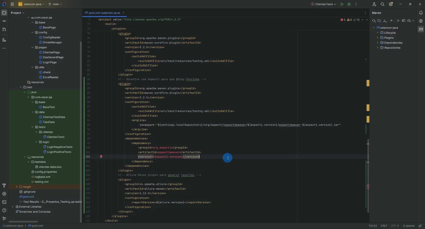Run the ClientesTests configuration
Viewport: 425px width, 229px height.
tap(342, 4)
